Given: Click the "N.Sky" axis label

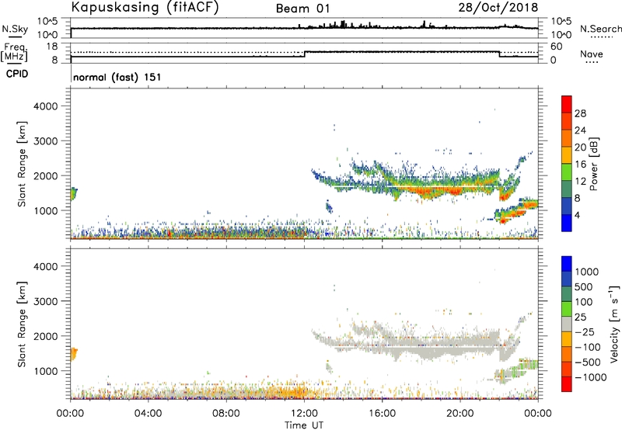Looking at the screenshot, I should tap(15, 29).
